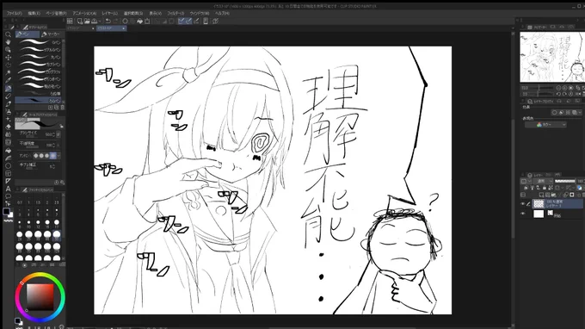This screenshot has width=585, height=329.
Task: Select the Zoom magnifier tool
Action: [8, 34]
